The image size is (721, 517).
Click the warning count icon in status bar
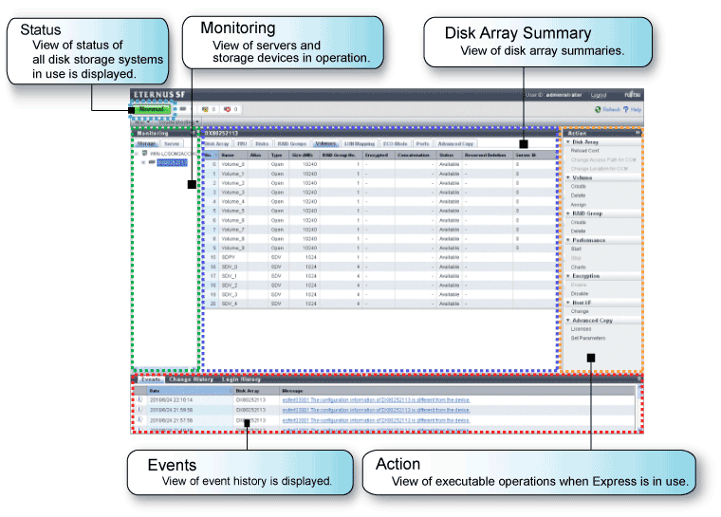[205, 109]
